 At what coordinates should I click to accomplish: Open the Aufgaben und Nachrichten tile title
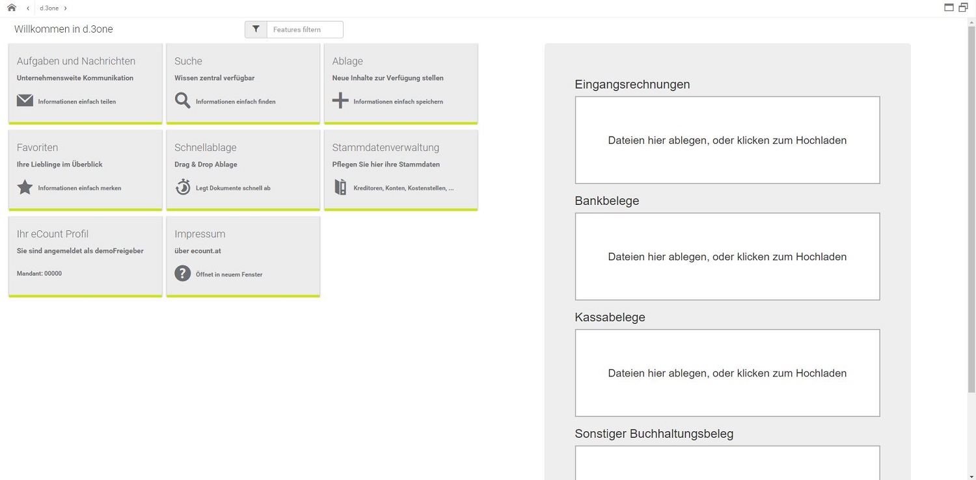pos(76,61)
